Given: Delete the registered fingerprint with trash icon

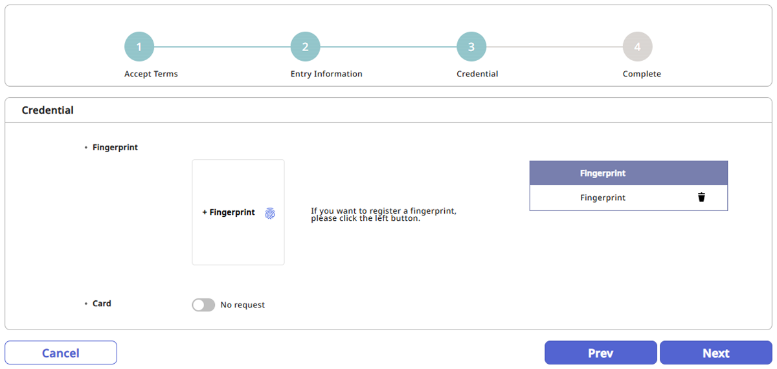Looking at the screenshot, I should tap(701, 197).
